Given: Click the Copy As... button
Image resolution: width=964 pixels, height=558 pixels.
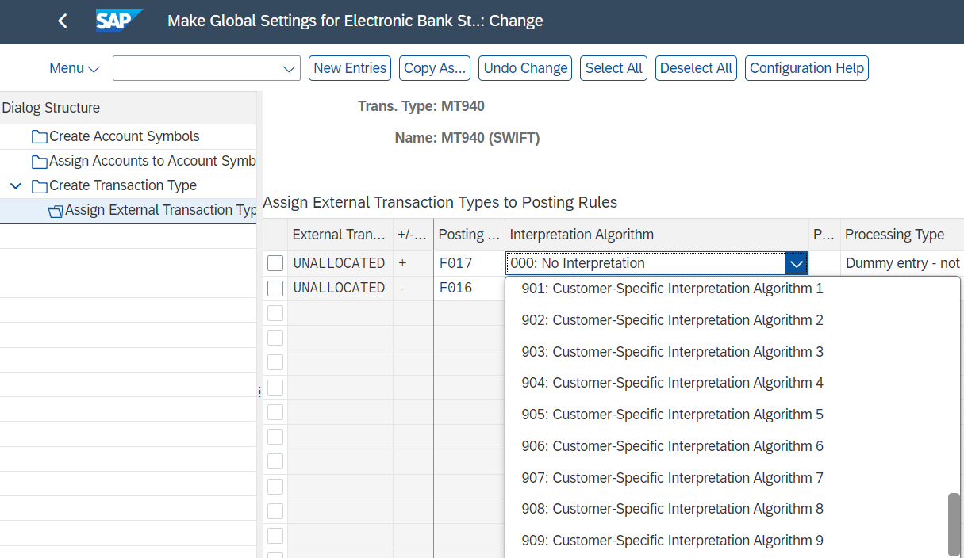Looking at the screenshot, I should pyautogui.click(x=435, y=68).
